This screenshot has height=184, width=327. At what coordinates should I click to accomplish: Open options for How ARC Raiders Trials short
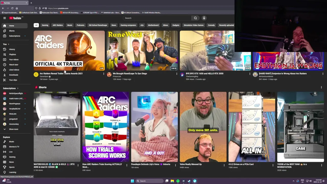(x=127, y=165)
